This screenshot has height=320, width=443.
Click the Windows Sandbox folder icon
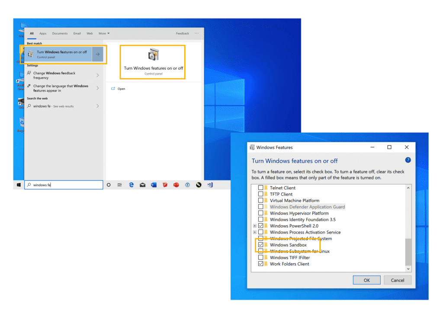click(266, 245)
